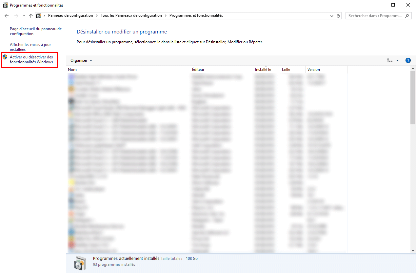Open Afficher les mises à jour installées
This screenshot has width=416, height=273.
click(x=30, y=47)
